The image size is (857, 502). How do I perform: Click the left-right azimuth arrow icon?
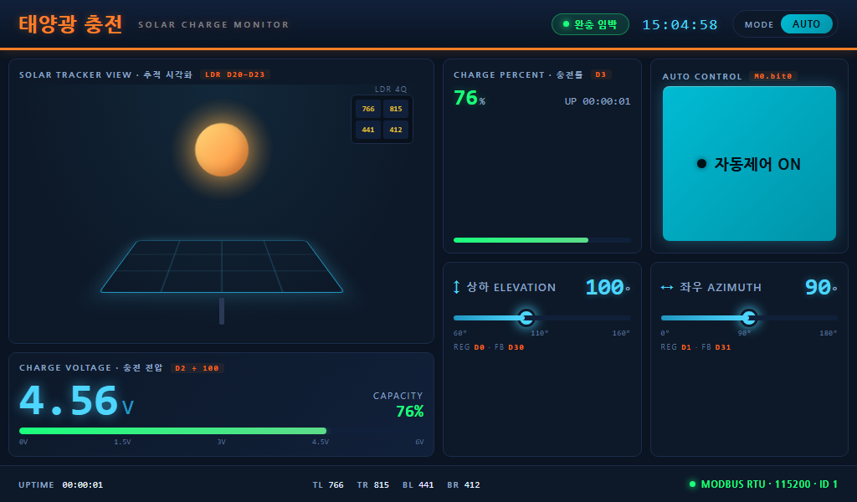tap(667, 287)
